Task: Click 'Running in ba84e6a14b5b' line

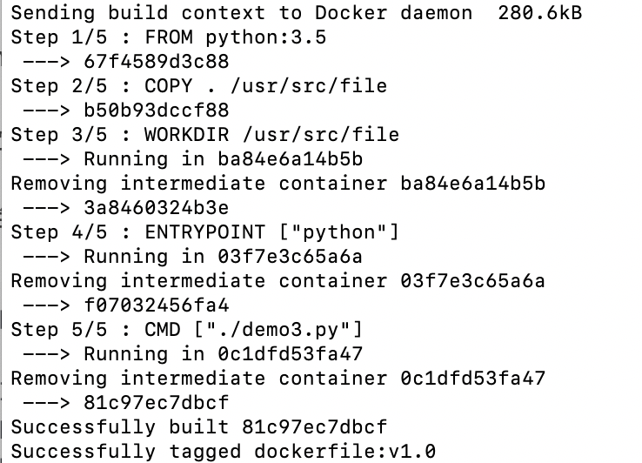Action: coord(224,159)
